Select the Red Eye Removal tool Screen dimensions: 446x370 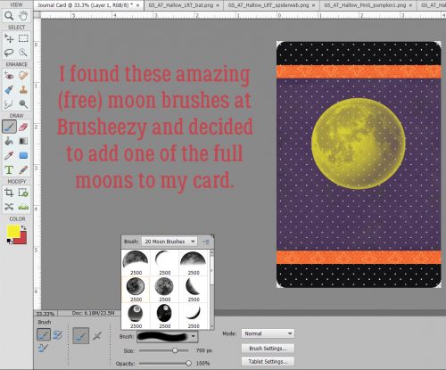pyautogui.click(x=9, y=76)
